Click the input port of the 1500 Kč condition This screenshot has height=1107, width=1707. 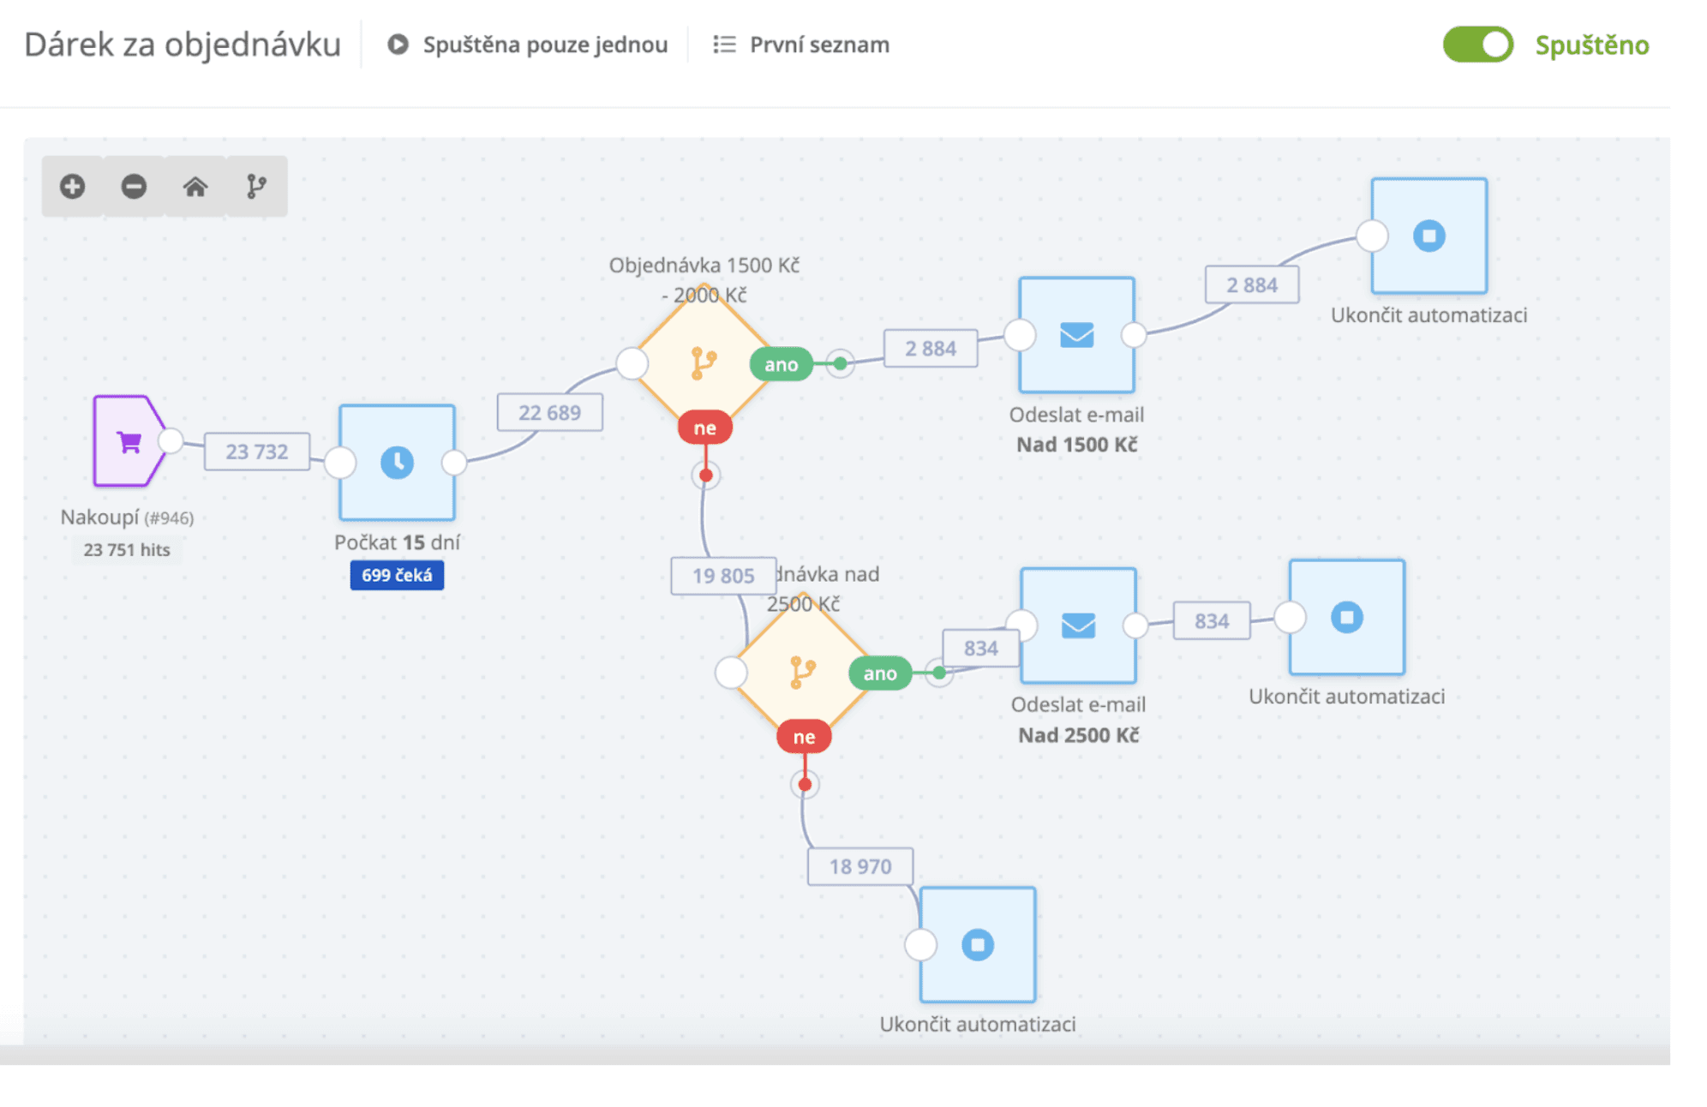632,363
